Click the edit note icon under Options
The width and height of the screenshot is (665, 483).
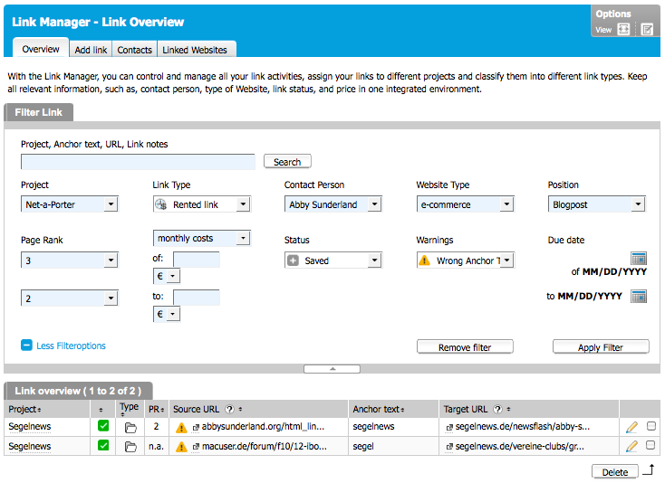click(647, 30)
